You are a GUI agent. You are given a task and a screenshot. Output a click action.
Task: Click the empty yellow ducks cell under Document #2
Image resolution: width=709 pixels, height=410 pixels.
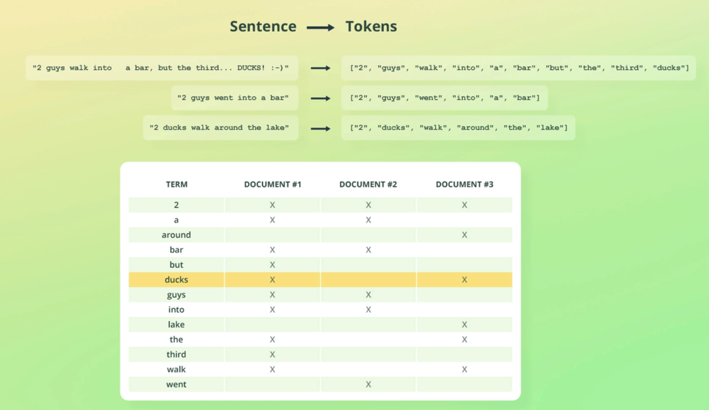(368, 280)
